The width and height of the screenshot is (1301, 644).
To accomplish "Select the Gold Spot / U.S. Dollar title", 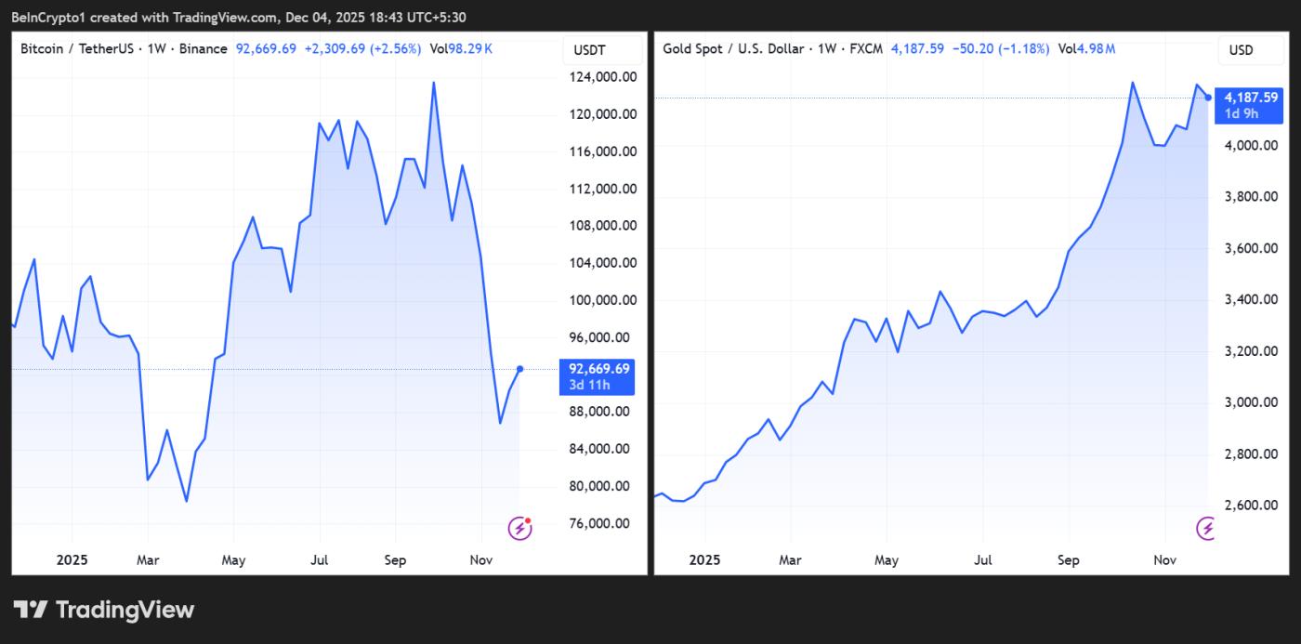I will pos(733,48).
